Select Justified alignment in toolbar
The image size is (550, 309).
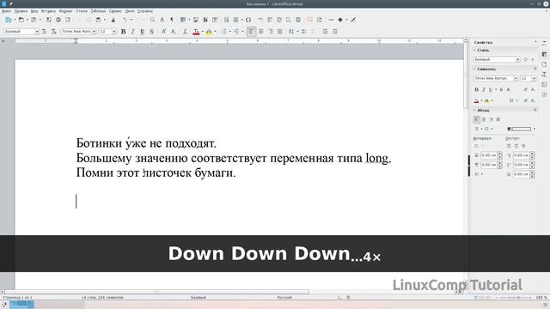pyautogui.click(x=280, y=32)
